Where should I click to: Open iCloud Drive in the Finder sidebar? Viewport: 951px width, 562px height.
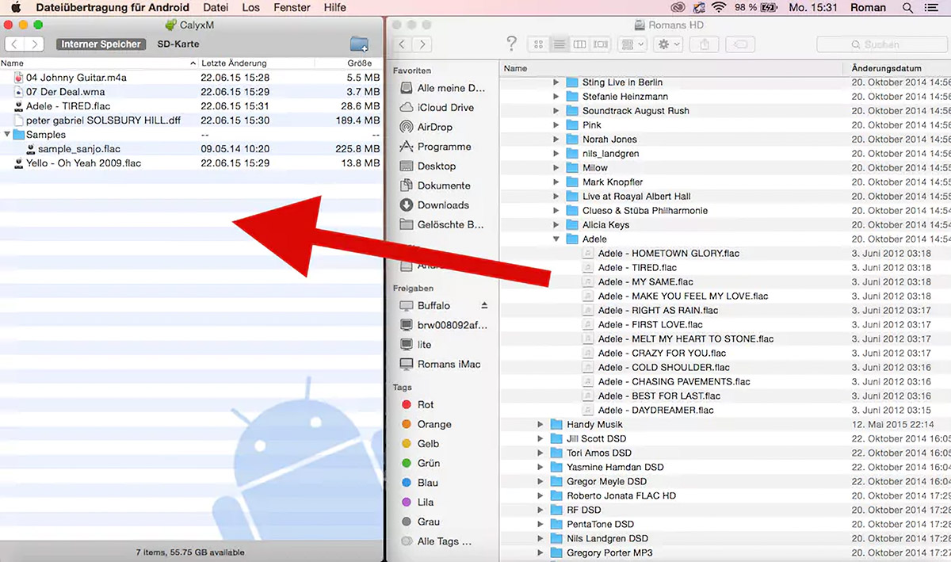click(x=436, y=108)
